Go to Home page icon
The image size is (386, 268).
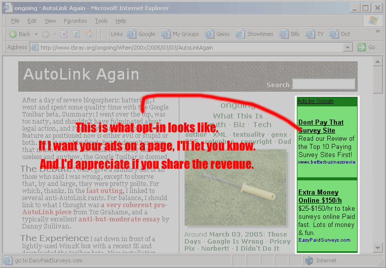(89, 34)
